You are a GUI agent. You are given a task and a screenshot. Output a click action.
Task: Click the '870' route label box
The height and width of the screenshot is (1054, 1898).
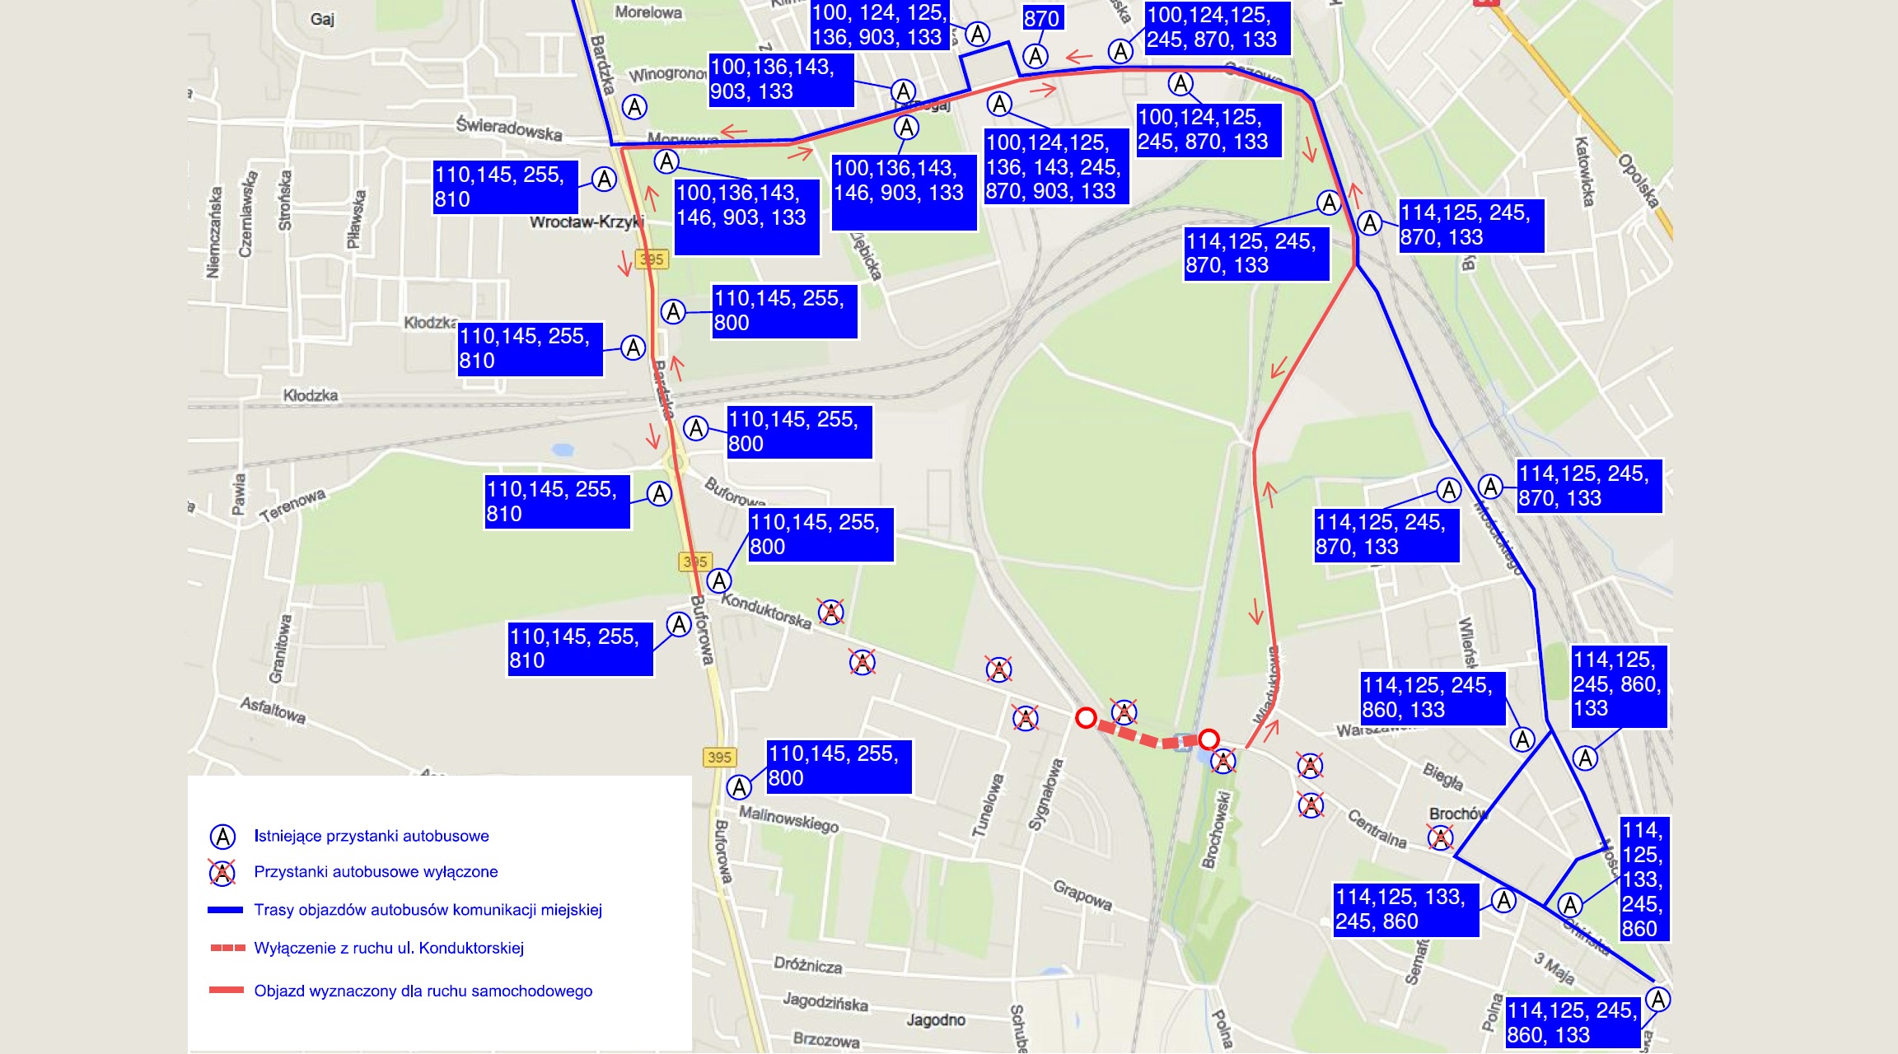(1042, 18)
